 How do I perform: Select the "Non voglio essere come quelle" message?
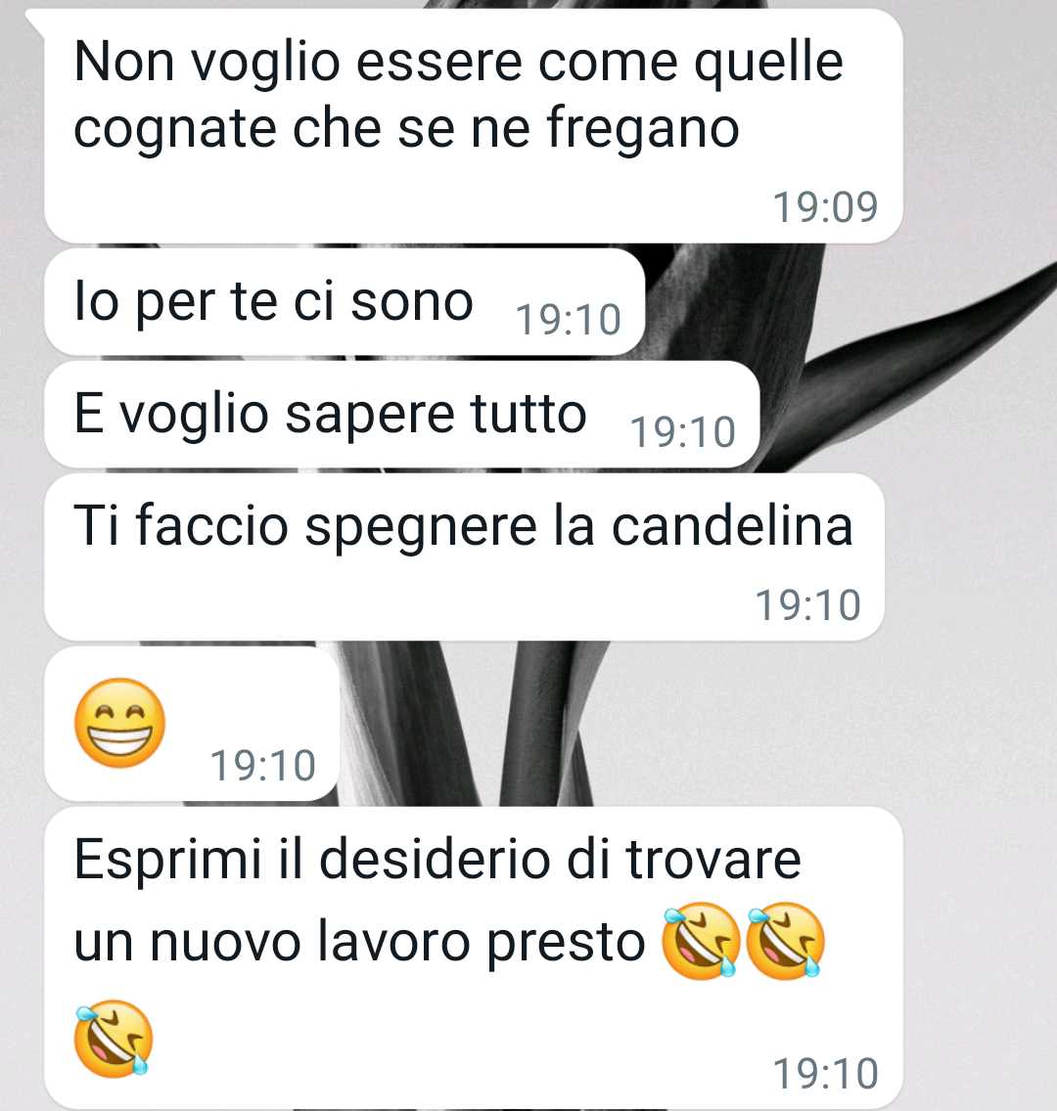[473, 126]
